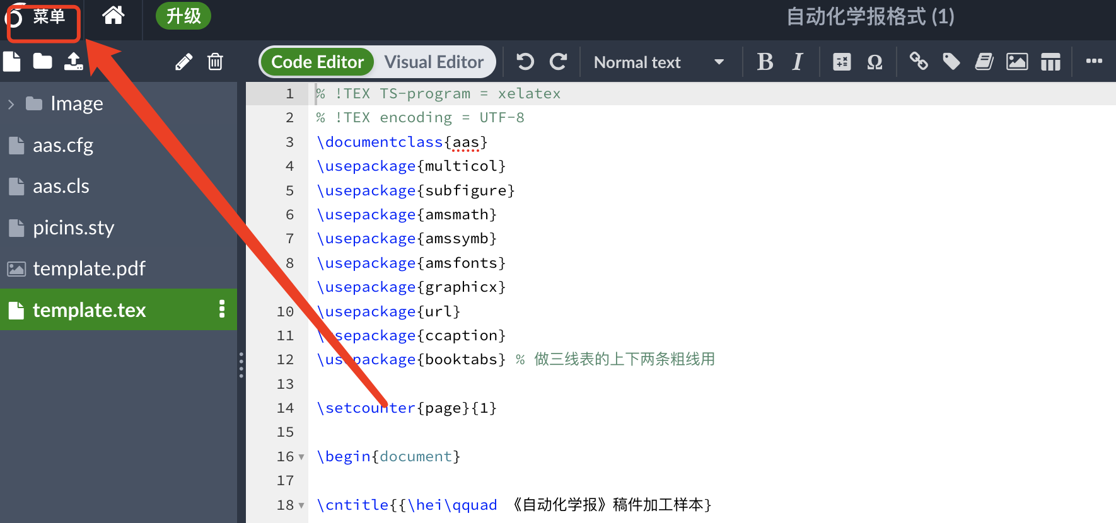Fold the code at line 18
The height and width of the screenshot is (523, 1116).
tap(301, 505)
